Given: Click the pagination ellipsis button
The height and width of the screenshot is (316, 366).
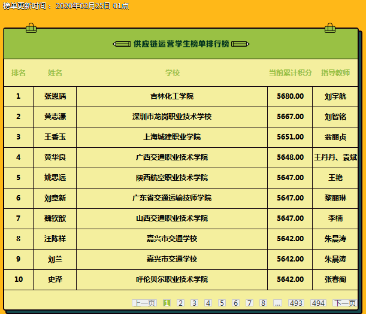Looking at the screenshot, I should coord(277,303).
